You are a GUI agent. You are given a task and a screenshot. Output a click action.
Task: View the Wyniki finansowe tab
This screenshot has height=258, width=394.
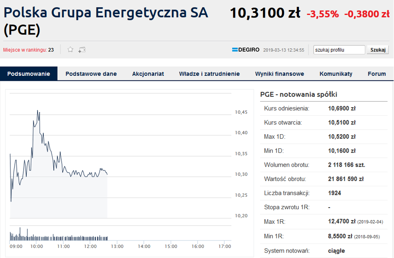tap(280, 74)
